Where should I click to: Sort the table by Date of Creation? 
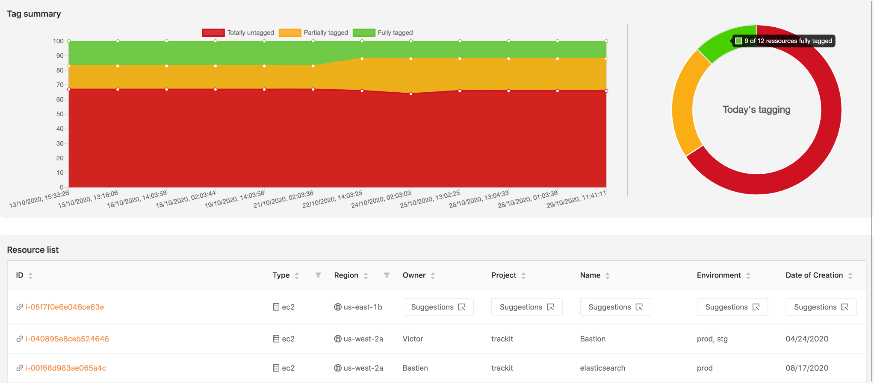[x=850, y=276]
